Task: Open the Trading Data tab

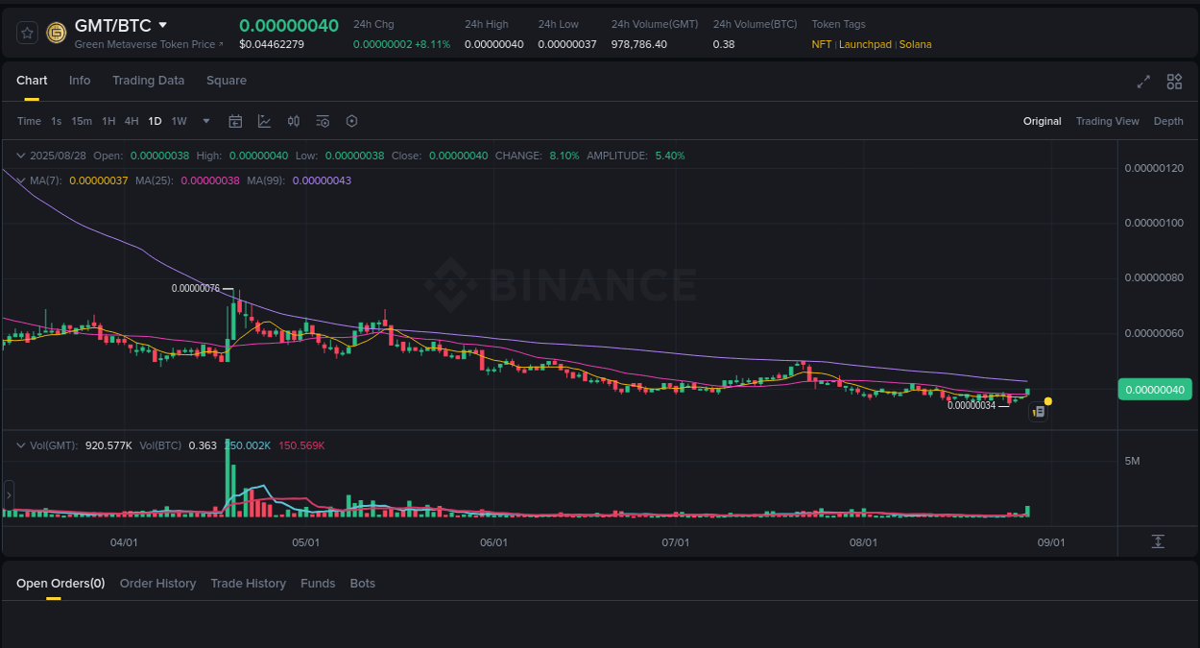Action: 148,81
